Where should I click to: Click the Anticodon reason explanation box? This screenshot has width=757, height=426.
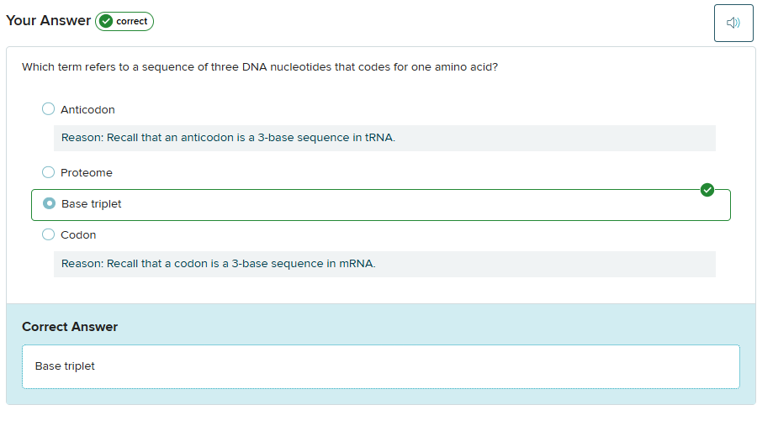click(384, 138)
